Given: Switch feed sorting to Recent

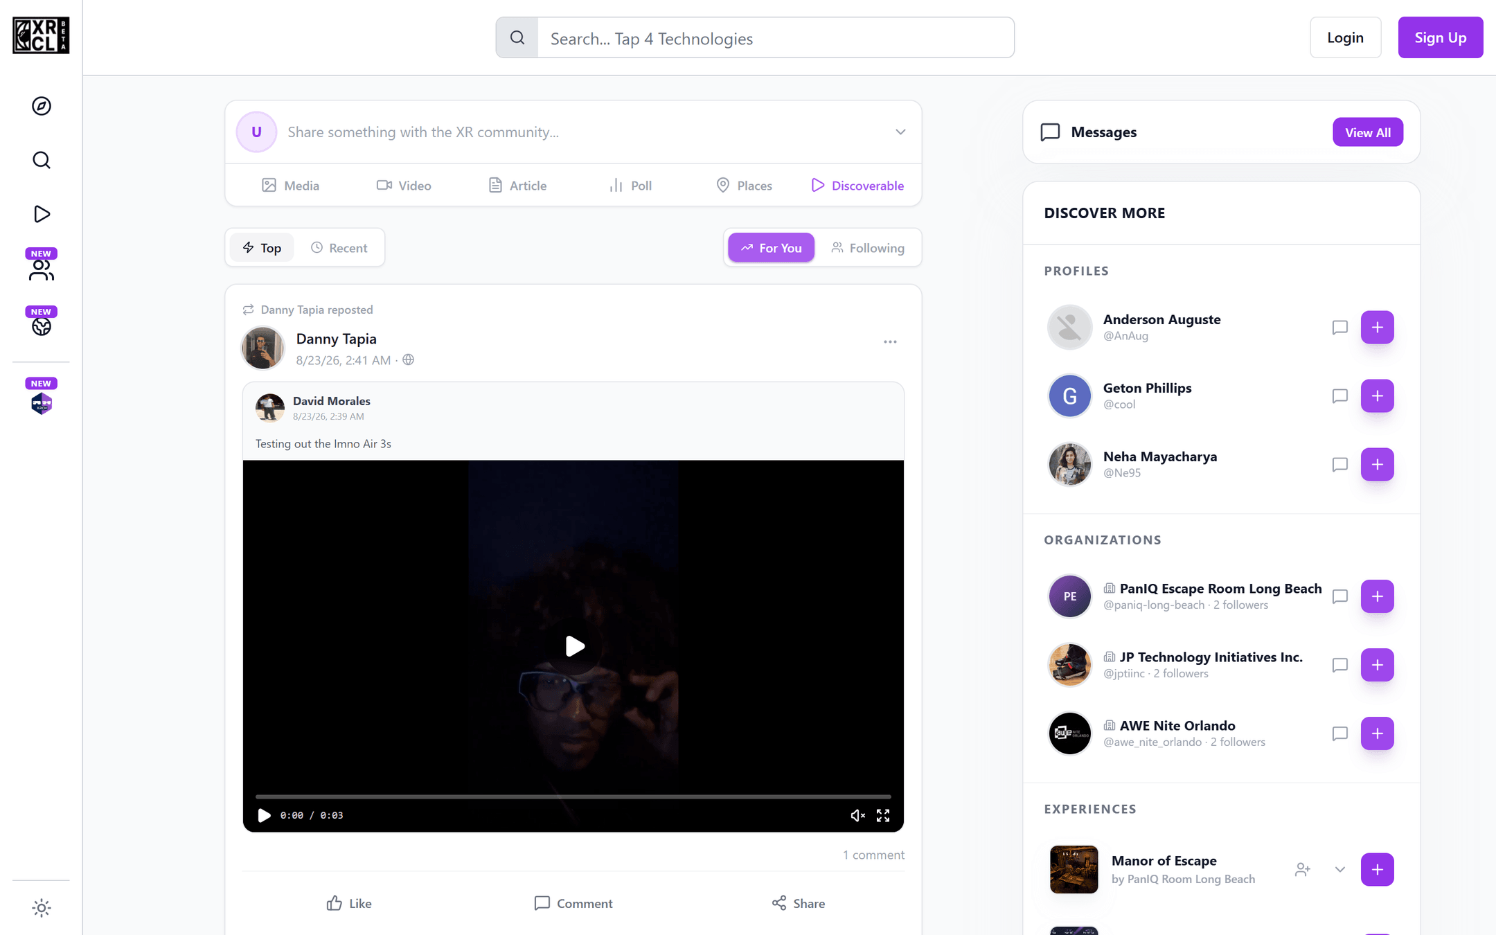Looking at the screenshot, I should click(x=339, y=247).
